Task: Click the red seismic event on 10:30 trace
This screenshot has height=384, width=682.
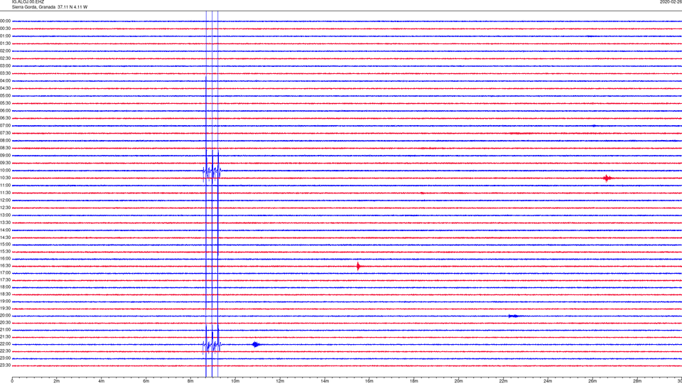Action: 607,178
